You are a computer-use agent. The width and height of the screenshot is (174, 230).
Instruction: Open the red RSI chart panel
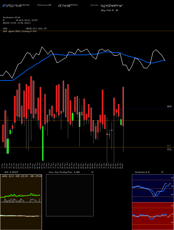[x=153, y=216]
